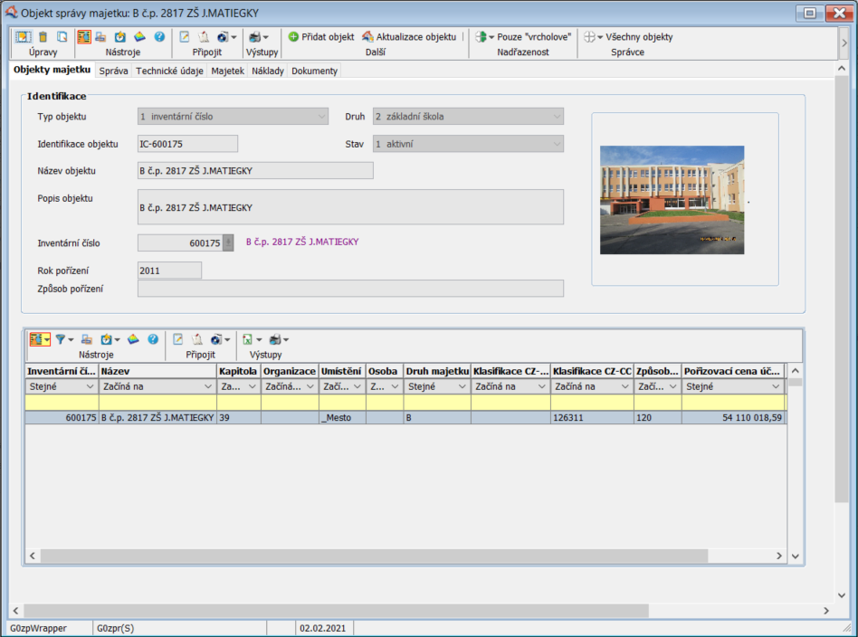Click the Excel export icon in grid Výstupy

pyautogui.click(x=246, y=339)
